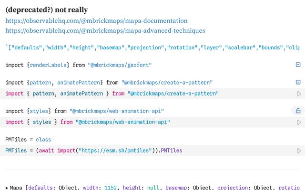Click the "(deprecated?) not really" heading
305x190 pixels.
pyautogui.click(x=47, y=9)
